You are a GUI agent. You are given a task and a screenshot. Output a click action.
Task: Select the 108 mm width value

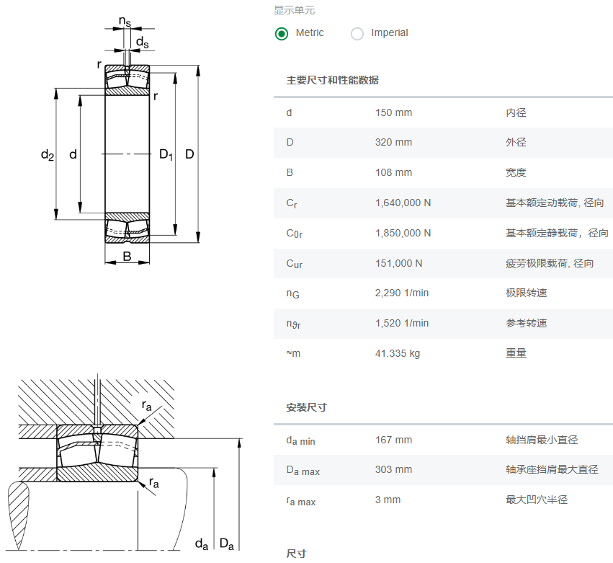tap(394, 172)
